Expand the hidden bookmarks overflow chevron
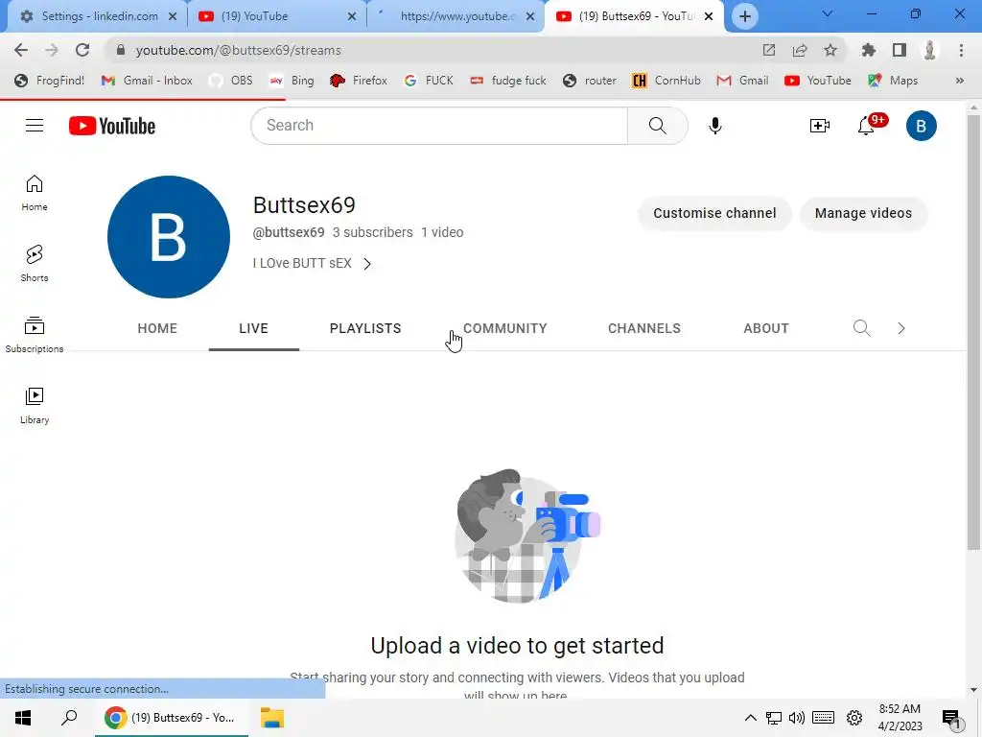 click(959, 81)
